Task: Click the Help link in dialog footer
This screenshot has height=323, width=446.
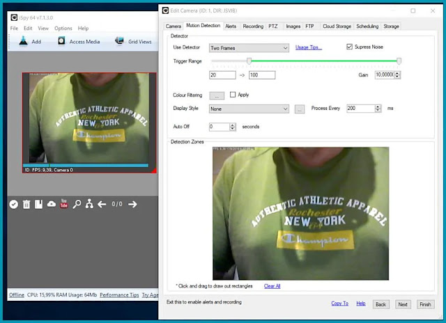Action: [361, 303]
